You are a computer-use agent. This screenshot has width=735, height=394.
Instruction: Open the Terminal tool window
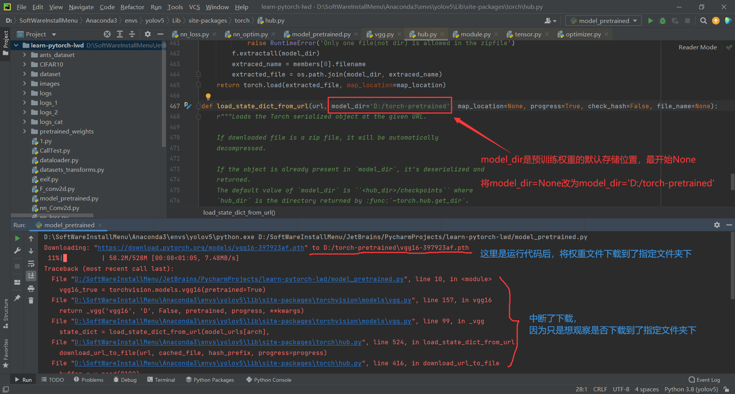pyautogui.click(x=161, y=379)
